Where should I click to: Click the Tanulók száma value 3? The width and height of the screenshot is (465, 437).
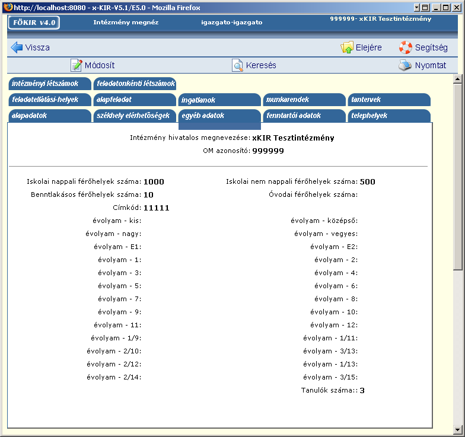(362, 390)
